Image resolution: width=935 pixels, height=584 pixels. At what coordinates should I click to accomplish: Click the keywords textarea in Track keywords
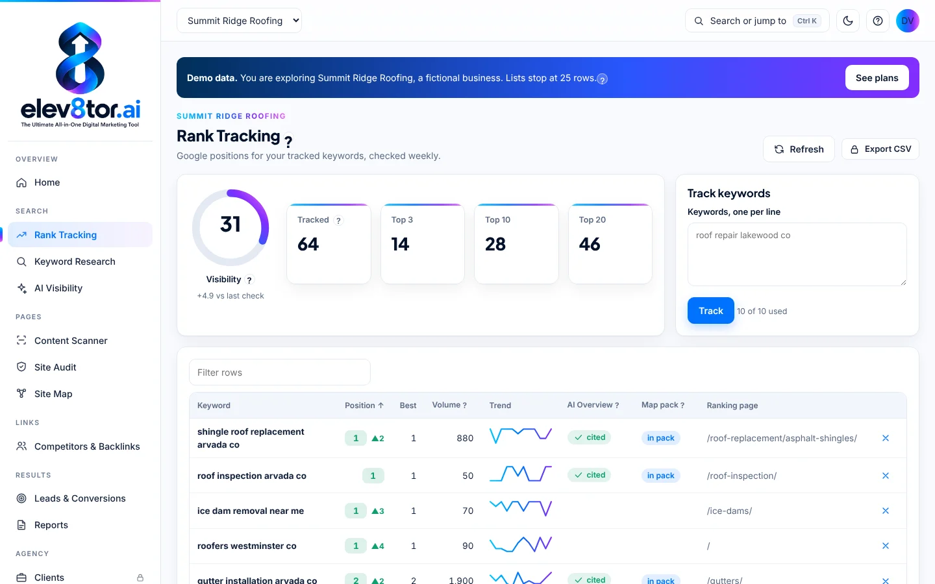797,254
